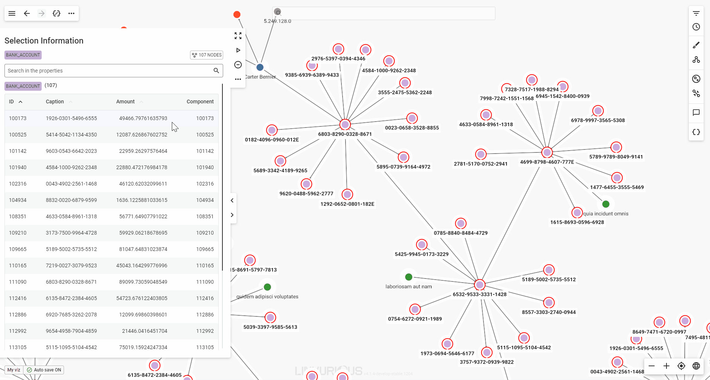This screenshot has width=710, height=380.
Task: Click the green node 'laboriosam aut nam'
Action: click(408, 277)
